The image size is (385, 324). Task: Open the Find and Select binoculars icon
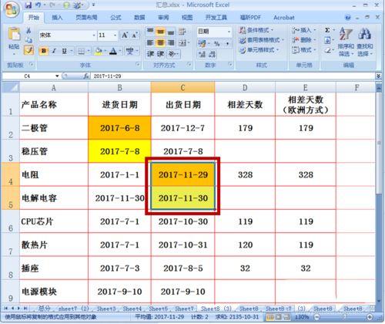pyautogui.click(x=365, y=34)
